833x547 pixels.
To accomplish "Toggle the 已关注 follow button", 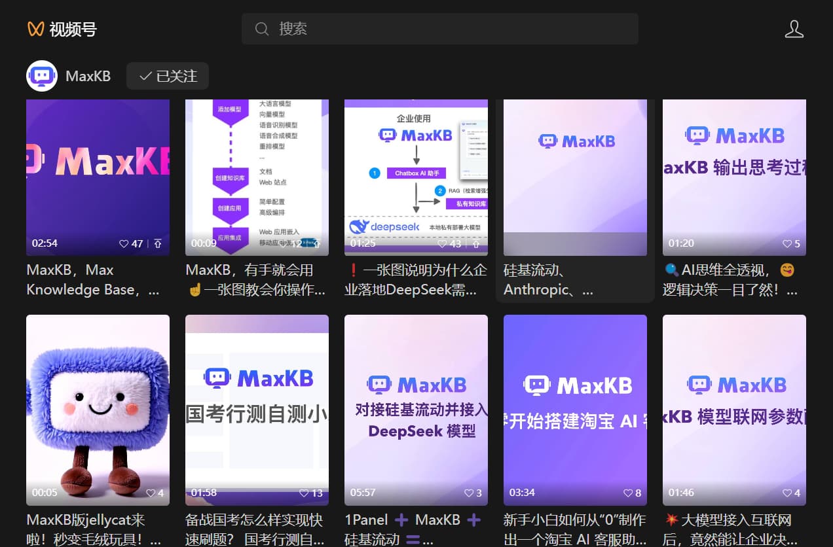I will [x=168, y=76].
